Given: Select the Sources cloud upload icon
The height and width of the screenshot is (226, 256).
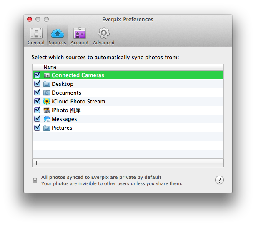Looking at the screenshot, I should pos(57,33).
